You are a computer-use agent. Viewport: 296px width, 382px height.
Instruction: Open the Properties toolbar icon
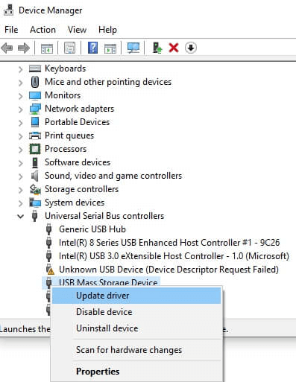(69, 48)
